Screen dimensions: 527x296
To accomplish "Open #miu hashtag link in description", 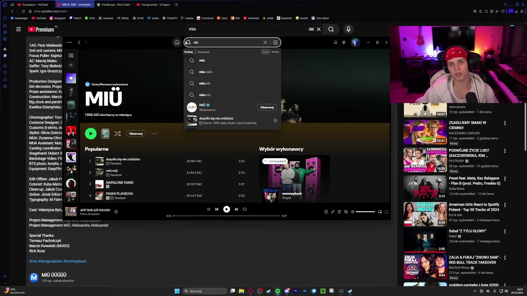I will point(33,261).
